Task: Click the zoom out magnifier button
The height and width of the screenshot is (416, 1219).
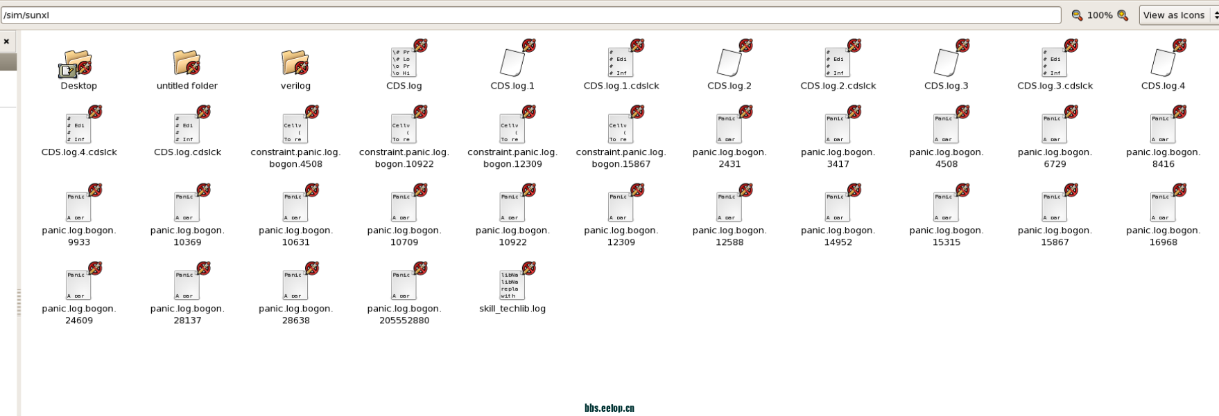Action: [1077, 15]
